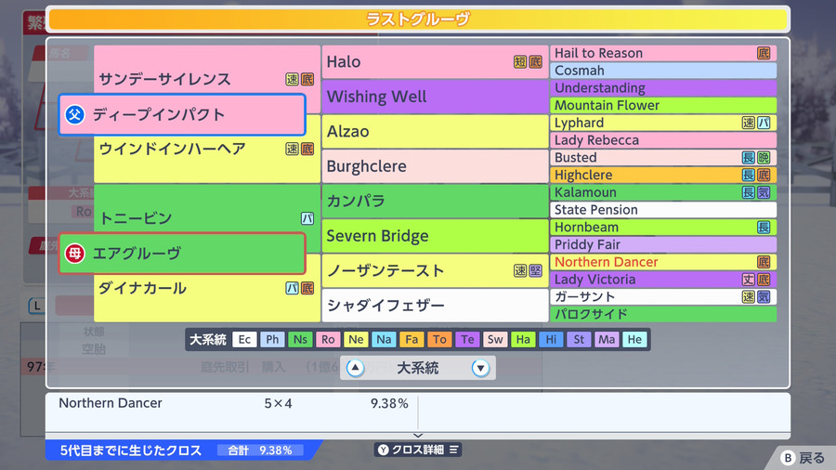Select the Ne lineage swatch
This screenshot has height=470, width=836.
(x=356, y=339)
